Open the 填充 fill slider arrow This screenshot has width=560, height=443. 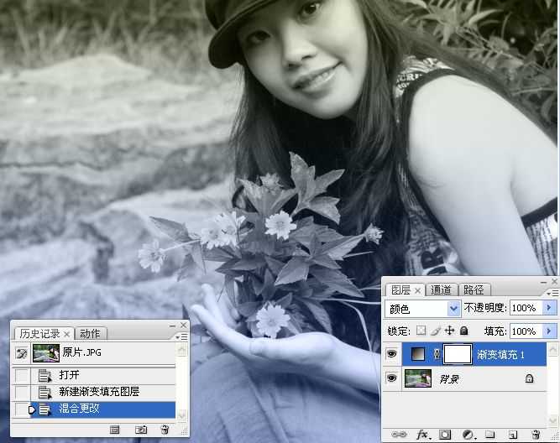(549, 331)
